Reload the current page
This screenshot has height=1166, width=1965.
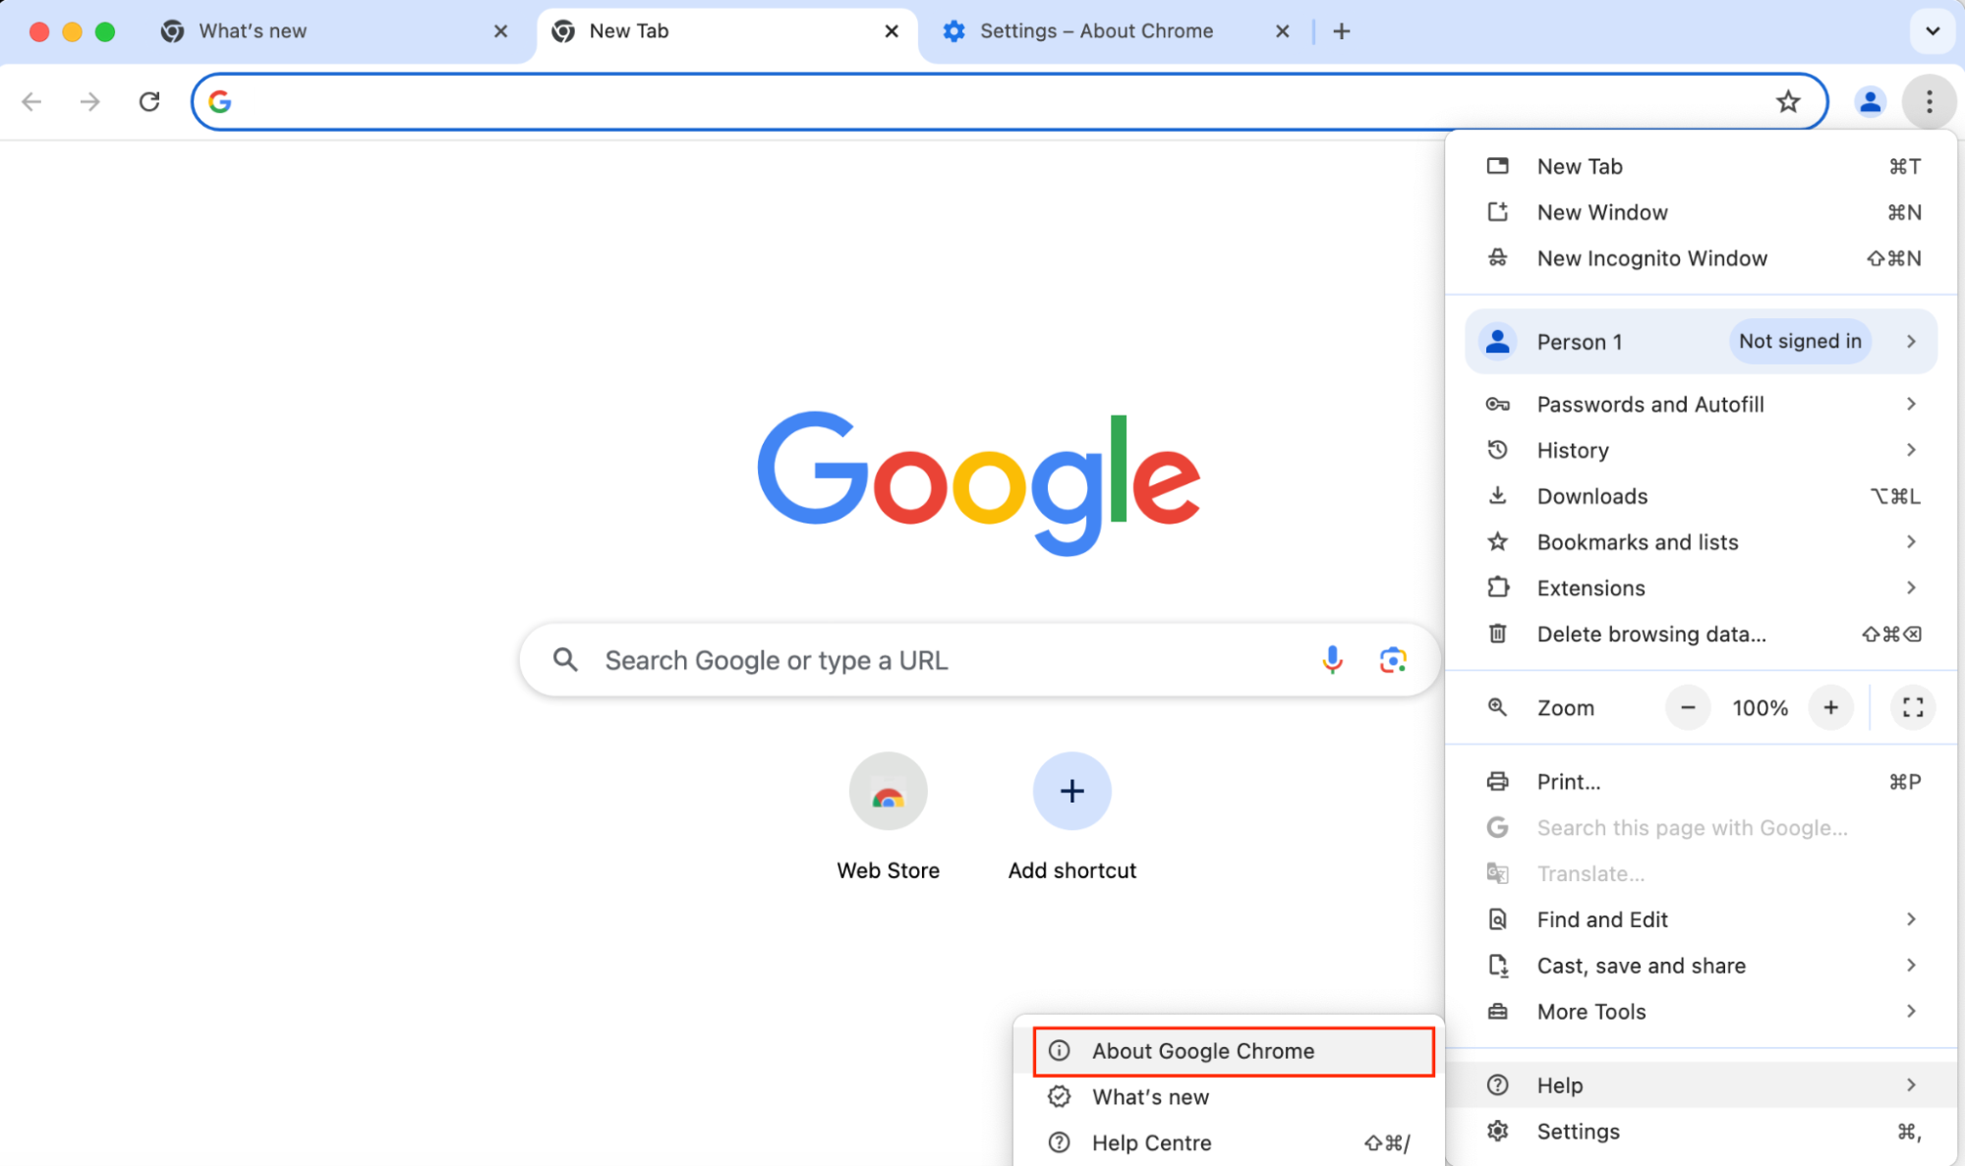(x=149, y=101)
